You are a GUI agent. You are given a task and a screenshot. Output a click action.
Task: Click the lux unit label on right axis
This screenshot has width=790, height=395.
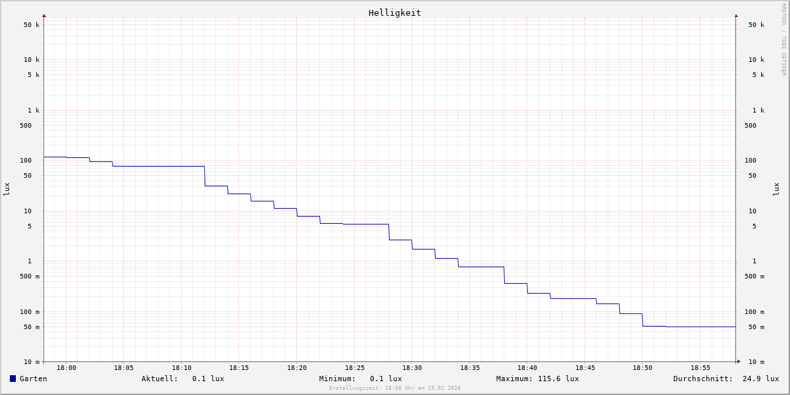click(x=776, y=189)
